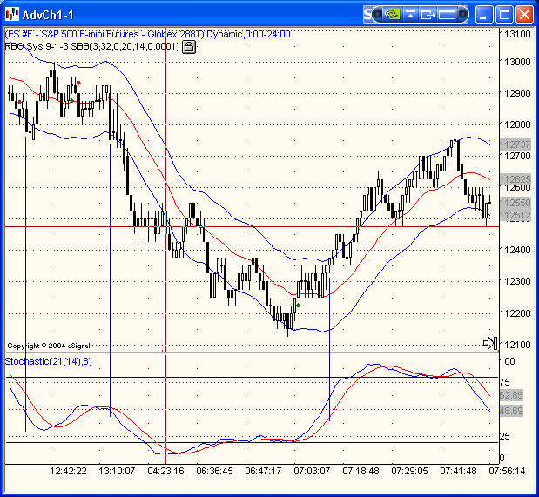
Task: Click the scroll-to-latest-bar arrow icon
Action: (489, 343)
